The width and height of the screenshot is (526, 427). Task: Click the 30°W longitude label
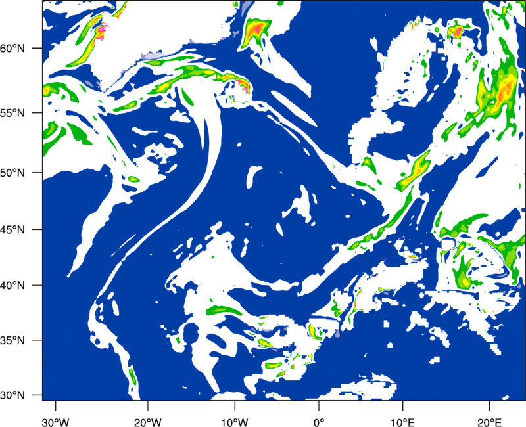pyautogui.click(x=55, y=422)
